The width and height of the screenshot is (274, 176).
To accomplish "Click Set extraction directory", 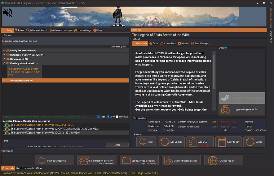I will point(97,160).
